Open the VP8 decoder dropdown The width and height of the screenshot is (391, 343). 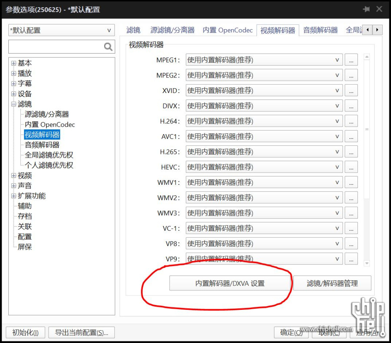point(264,244)
